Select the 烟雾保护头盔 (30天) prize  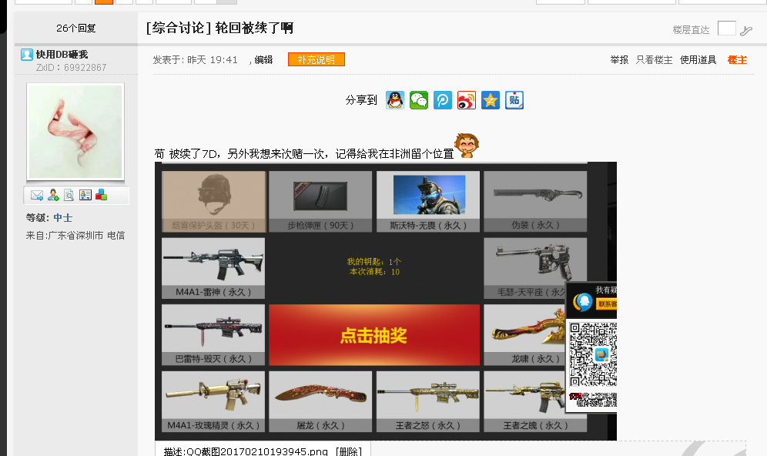(x=214, y=202)
